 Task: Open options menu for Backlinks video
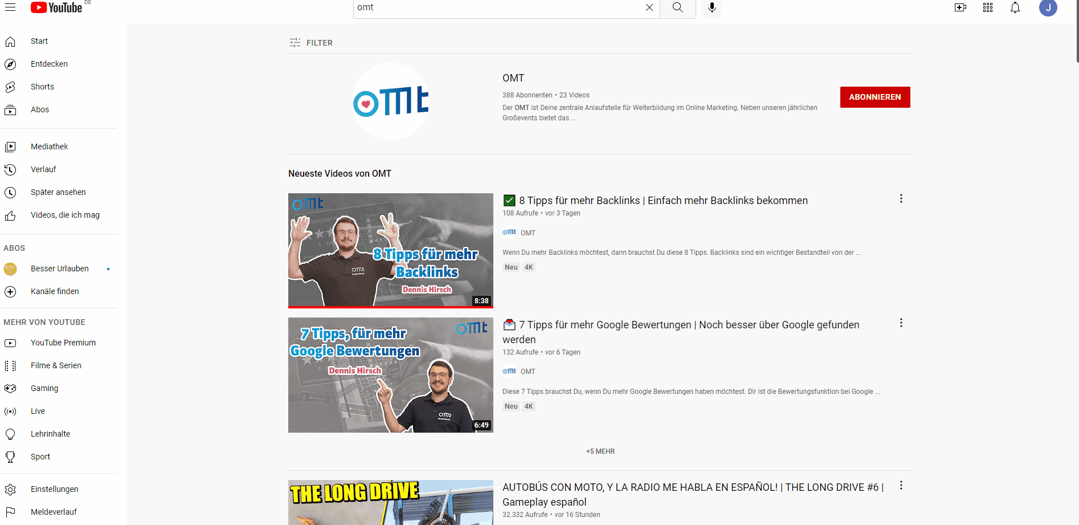coord(901,198)
